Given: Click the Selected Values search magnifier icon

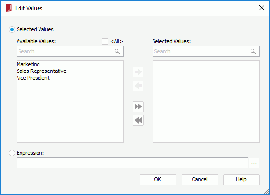Looking at the screenshot, I should [253, 51].
